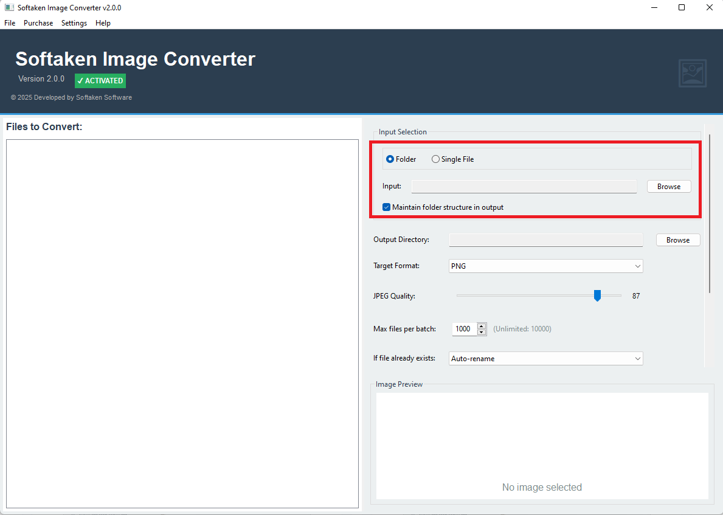Expand the Target Format dropdown

coord(545,266)
